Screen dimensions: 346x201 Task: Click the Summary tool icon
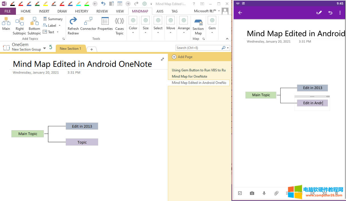coord(44,19)
